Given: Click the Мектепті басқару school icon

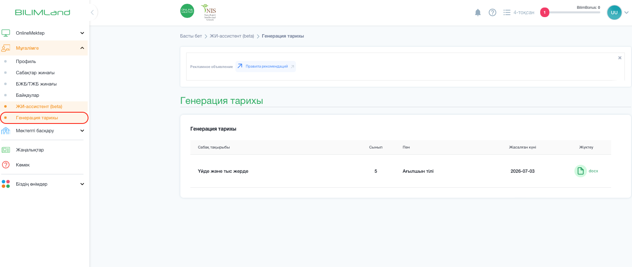Looking at the screenshot, I should point(6,131).
